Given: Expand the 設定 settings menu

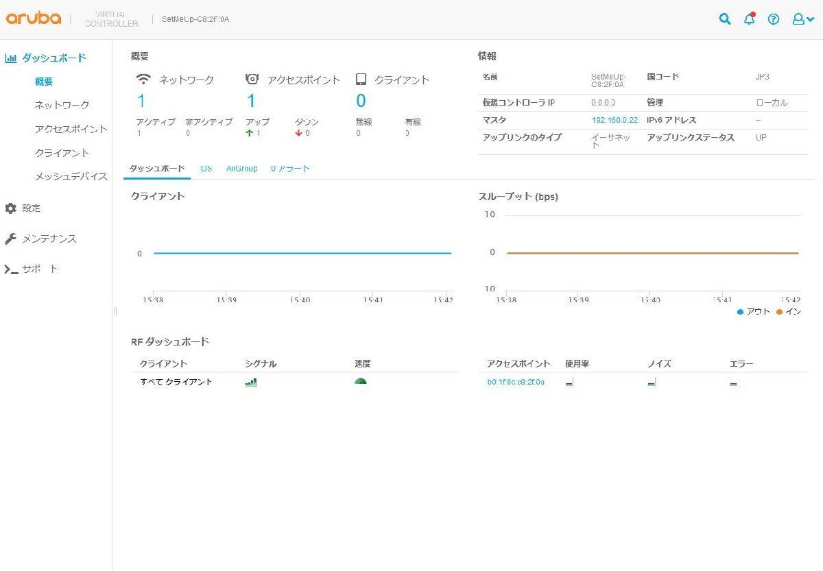Looking at the screenshot, I should 32,208.
